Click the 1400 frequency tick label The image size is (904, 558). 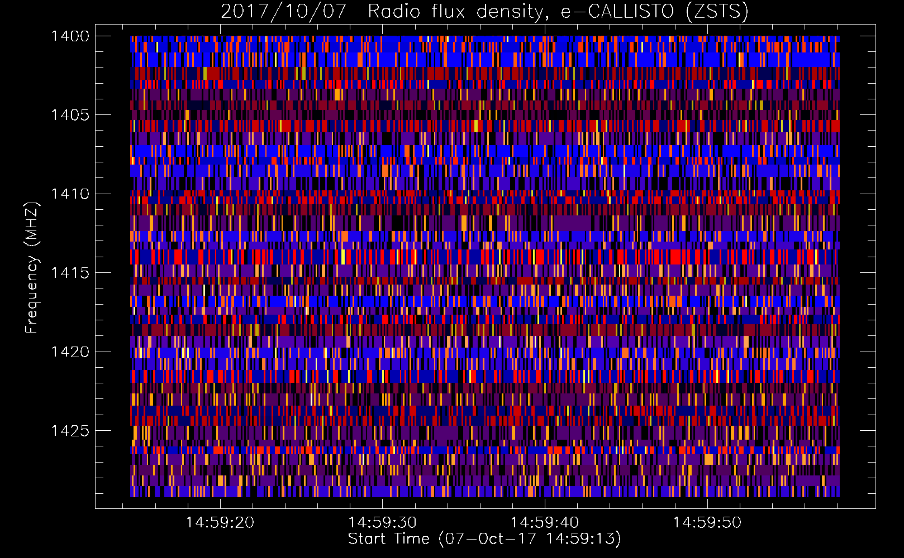(70, 36)
